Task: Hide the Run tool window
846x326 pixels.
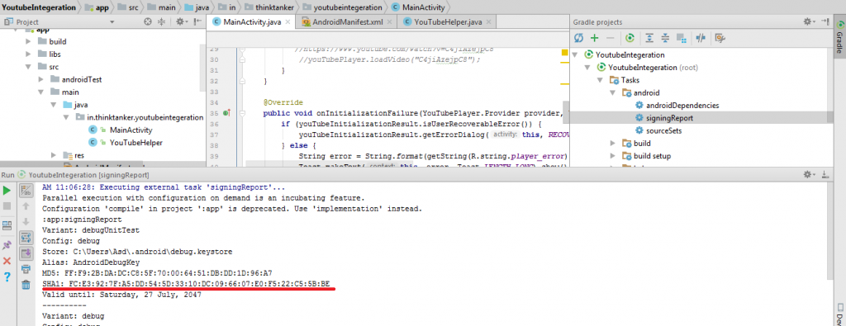Action: click(x=825, y=175)
